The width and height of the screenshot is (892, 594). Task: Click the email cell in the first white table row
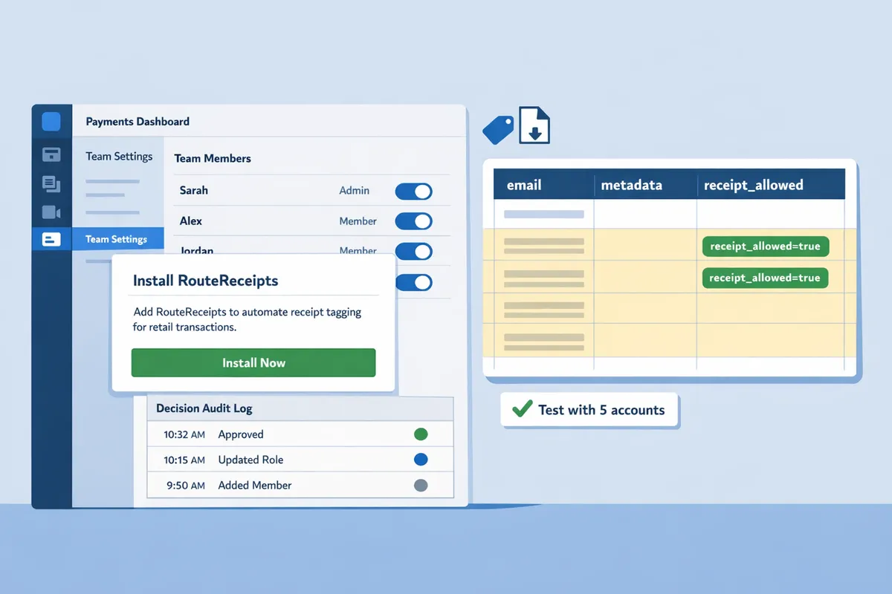(544, 214)
